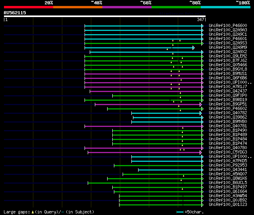254x215 pixels.
Task: Select the UniRef100_B9RD19 label
Action: 228,100
